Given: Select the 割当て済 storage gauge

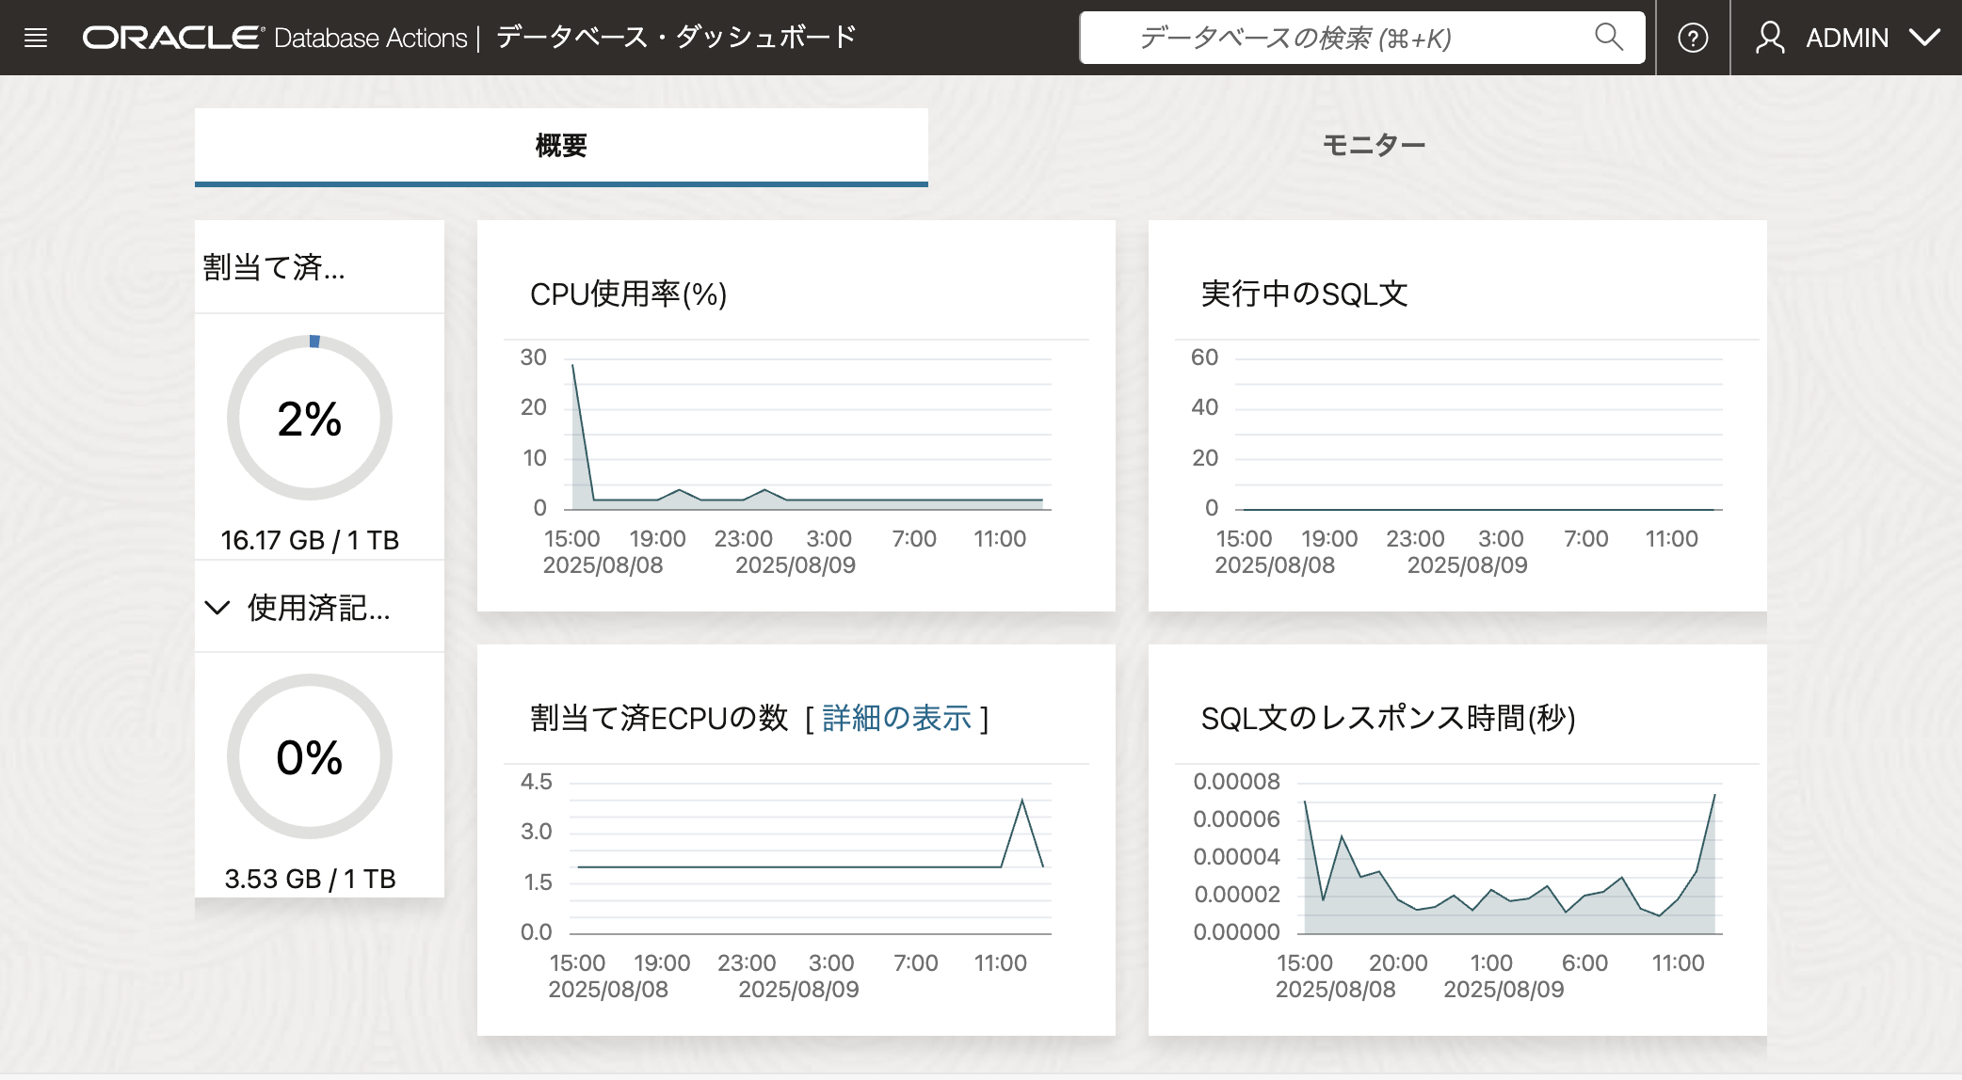Looking at the screenshot, I should [x=309, y=419].
